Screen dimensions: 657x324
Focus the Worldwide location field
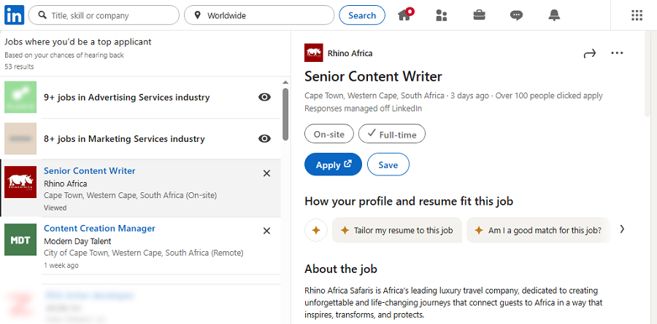click(259, 15)
